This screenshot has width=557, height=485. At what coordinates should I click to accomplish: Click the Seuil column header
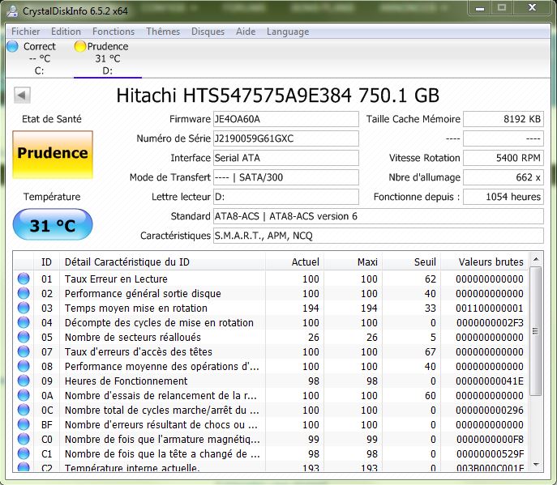point(411,262)
